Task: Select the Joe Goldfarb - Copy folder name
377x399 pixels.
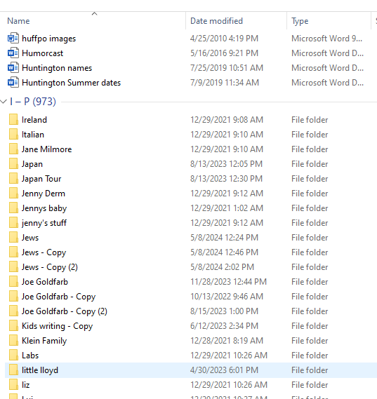Action: 59,297
